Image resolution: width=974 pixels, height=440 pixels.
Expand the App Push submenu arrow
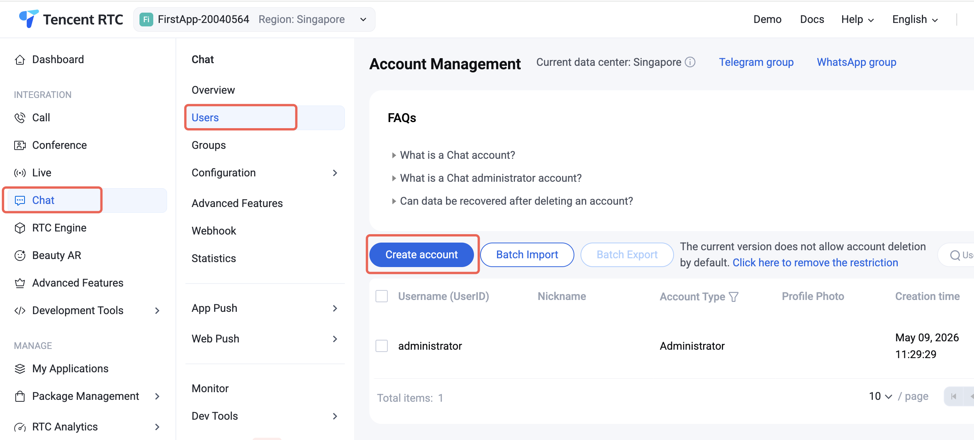pyautogui.click(x=335, y=308)
